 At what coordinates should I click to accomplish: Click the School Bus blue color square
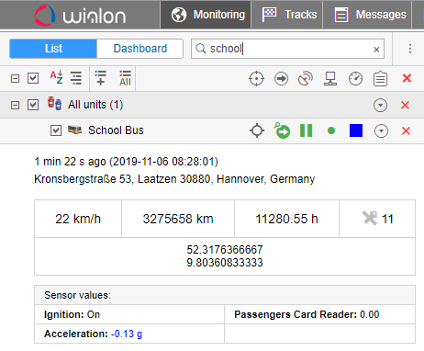tap(356, 130)
